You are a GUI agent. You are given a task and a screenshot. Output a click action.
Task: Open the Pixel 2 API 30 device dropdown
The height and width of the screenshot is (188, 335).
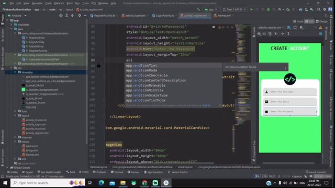234,9
